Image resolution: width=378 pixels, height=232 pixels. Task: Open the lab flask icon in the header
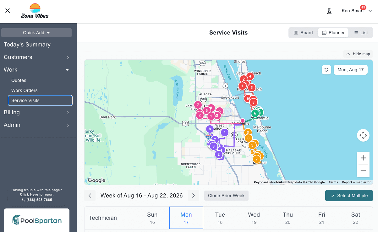click(x=329, y=11)
